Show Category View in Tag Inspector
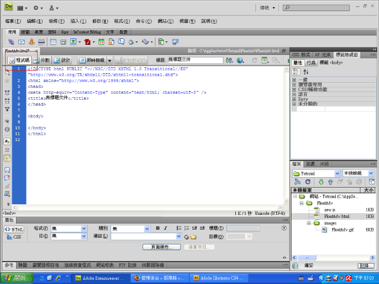Image resolution: width=379 pixels, height=284 pixels. (x=296, y=71)
